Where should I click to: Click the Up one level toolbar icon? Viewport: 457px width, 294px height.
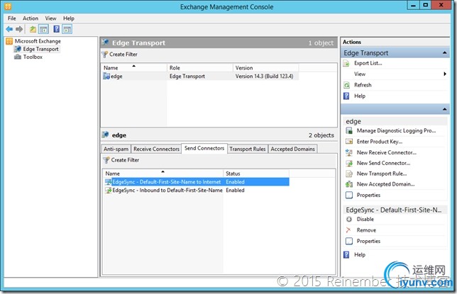click(x=33, y=29)
